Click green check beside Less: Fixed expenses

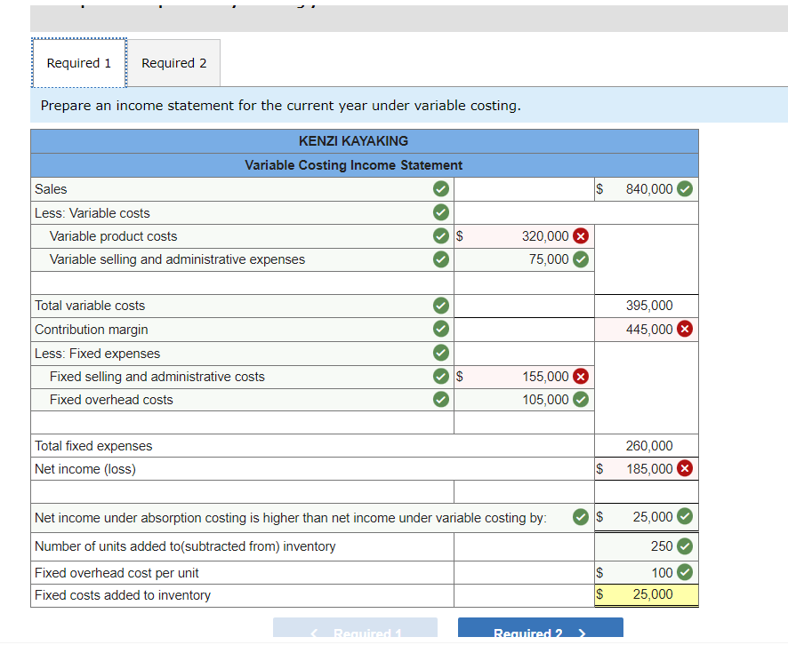point(441,353)
